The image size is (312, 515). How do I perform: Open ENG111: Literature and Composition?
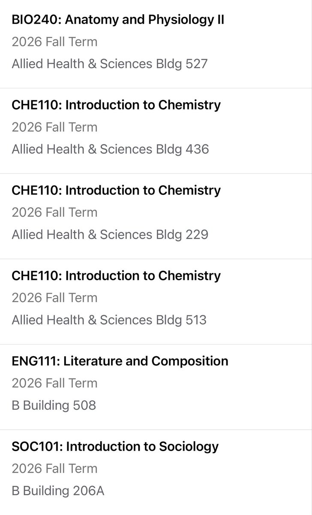pyautogui.click(x=156, y=387)
